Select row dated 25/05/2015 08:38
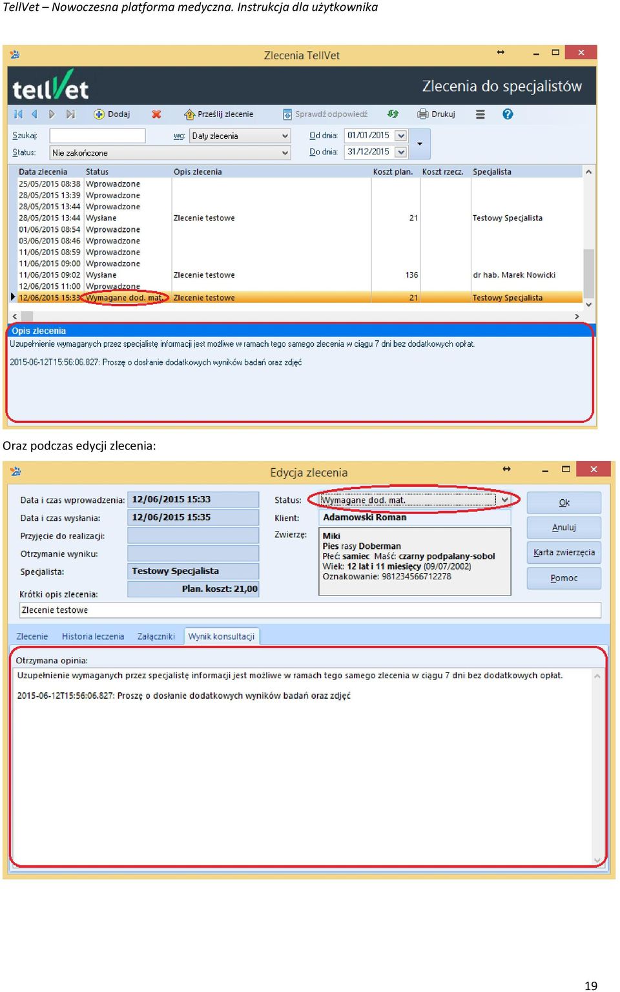The height and width of the screenshot is (992, 620). tap(300, 184)
